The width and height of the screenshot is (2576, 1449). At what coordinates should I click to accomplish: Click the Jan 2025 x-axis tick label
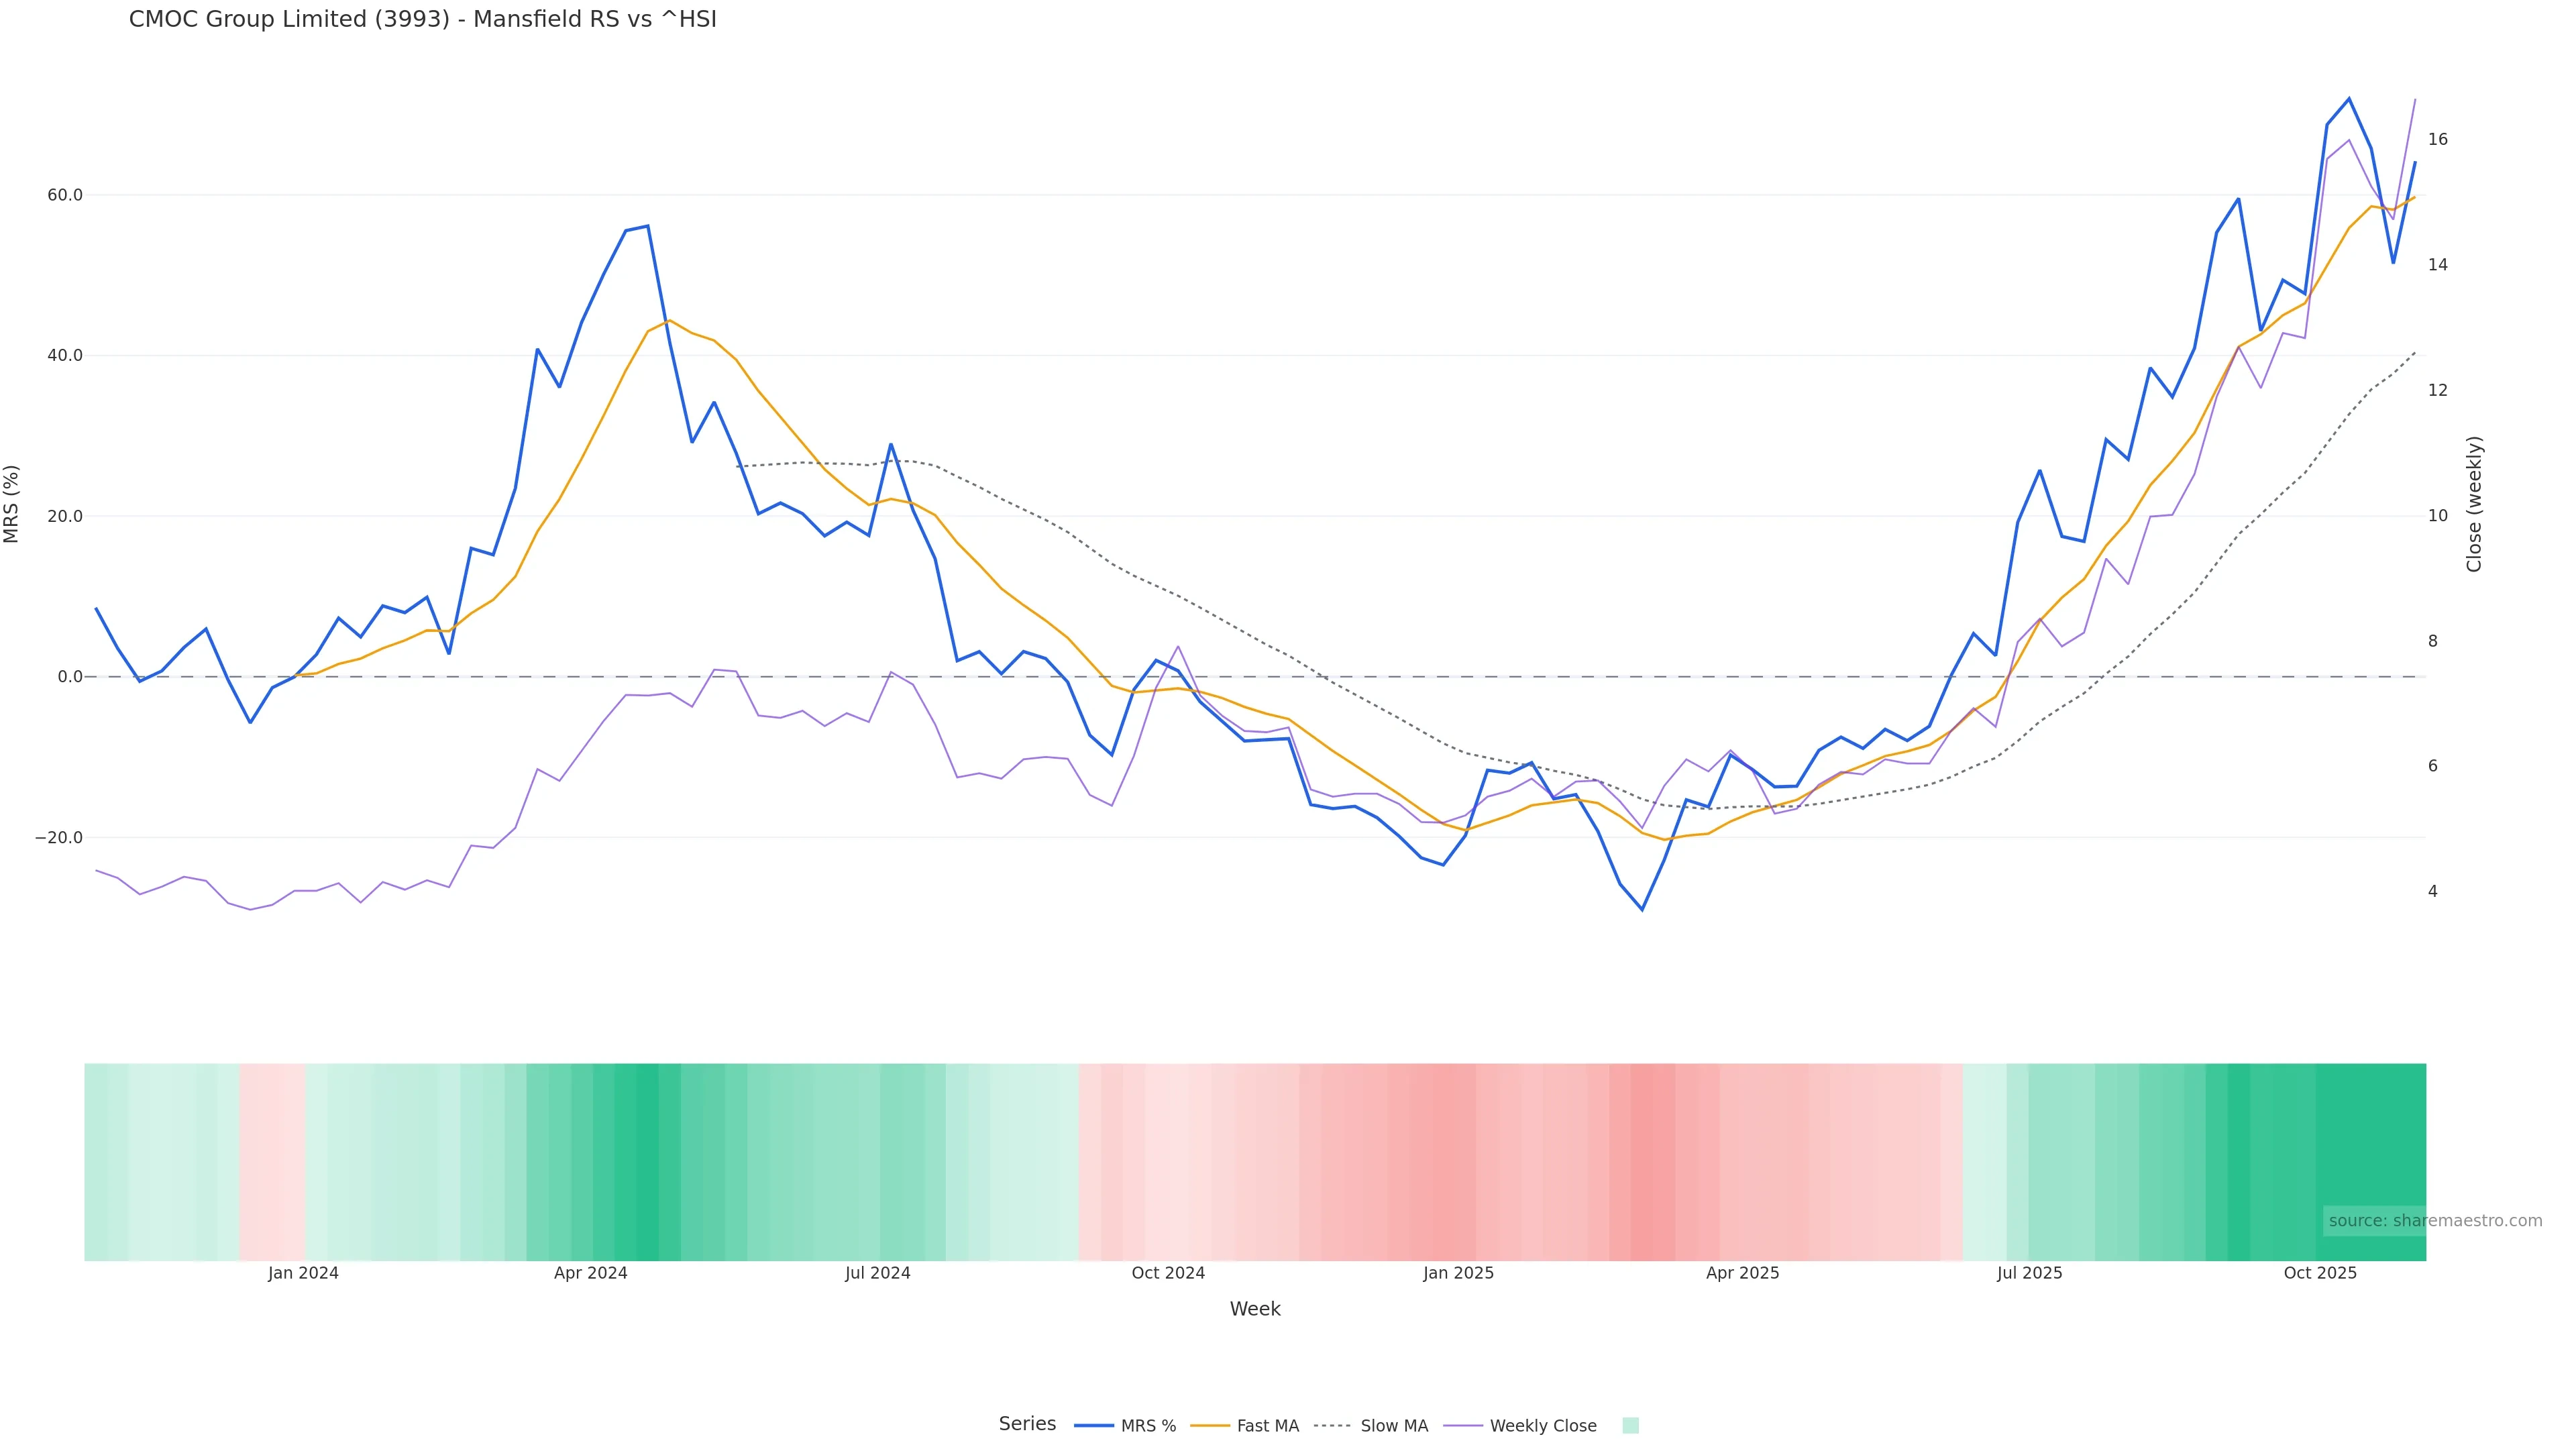click(1458, 1273)
